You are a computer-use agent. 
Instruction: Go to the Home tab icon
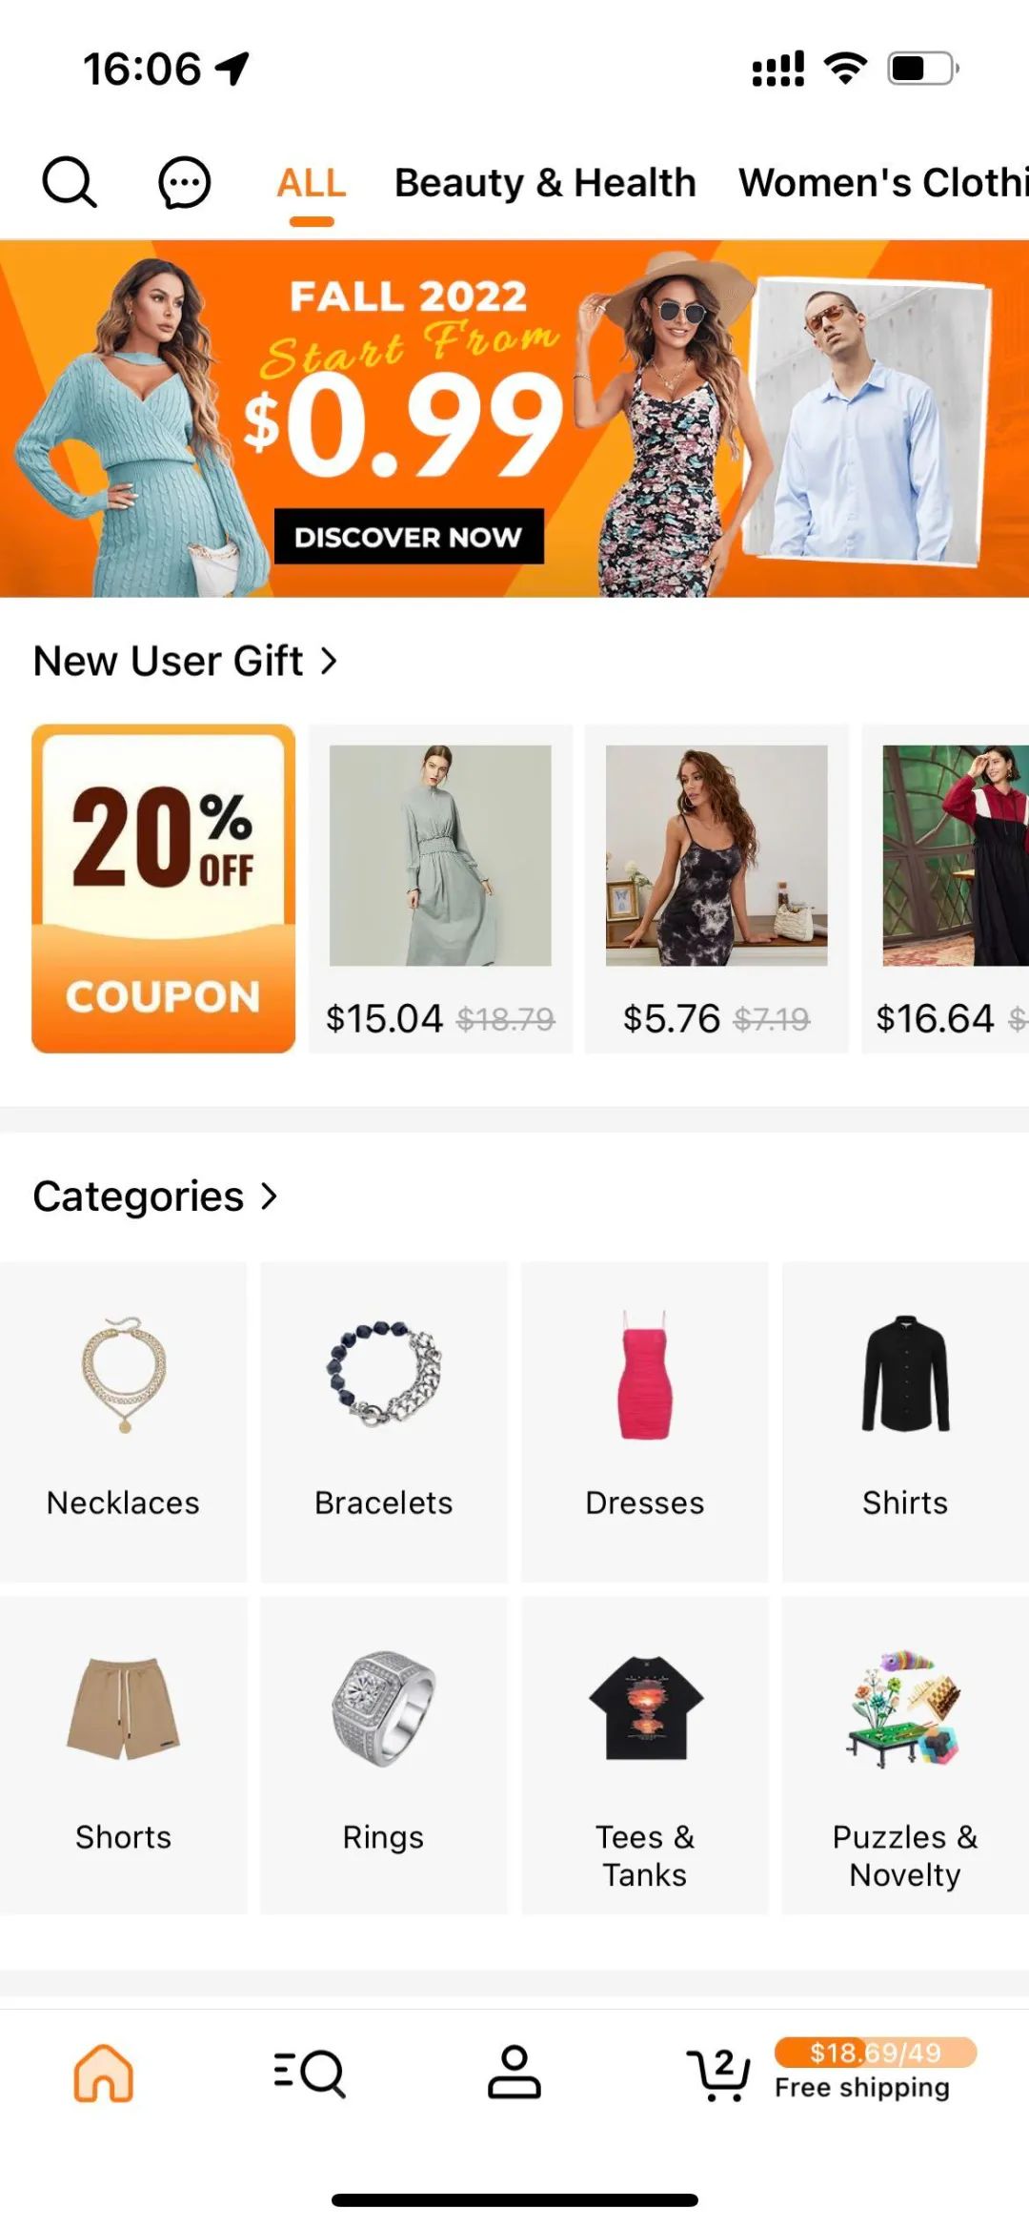pos(104,2072)
